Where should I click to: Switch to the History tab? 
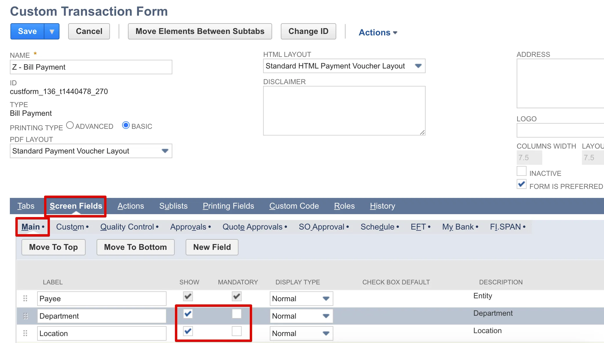pos(382,206)
